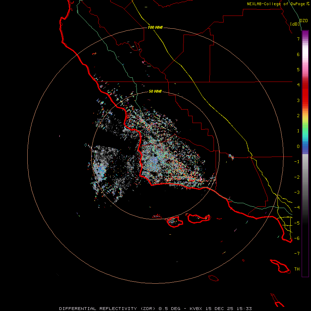Click the -2 tick on the dB scale
This screenshot has width=311, height=311.
coord(297,177)
